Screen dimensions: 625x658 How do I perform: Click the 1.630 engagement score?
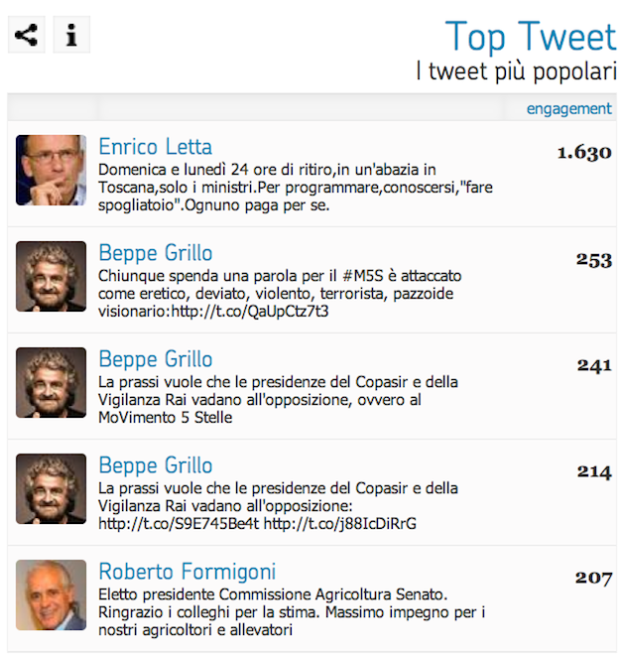click(x=584, y=153)
